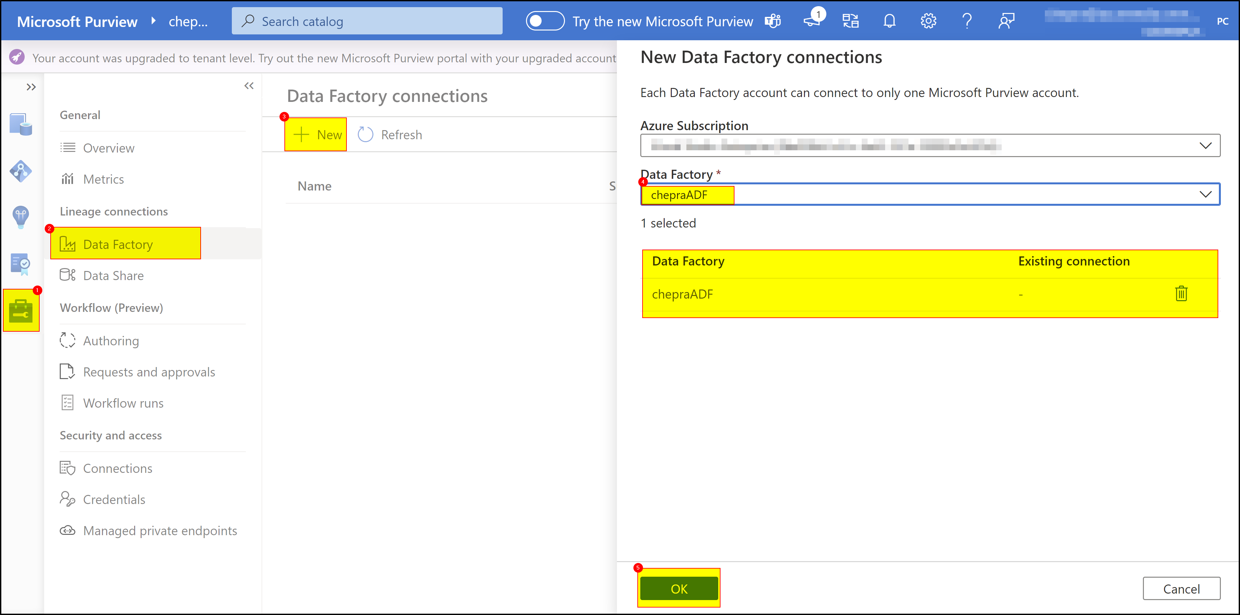
Task: Click the Microsoft Teams icon in header
Action: click(x=773, y=21)
